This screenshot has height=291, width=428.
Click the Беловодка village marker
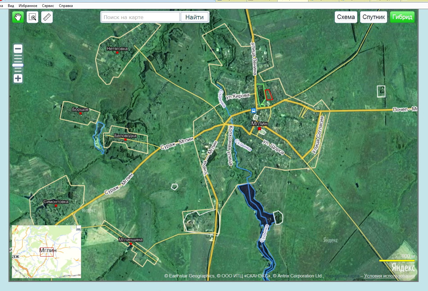pyautogui.click(x=125, y=140)
